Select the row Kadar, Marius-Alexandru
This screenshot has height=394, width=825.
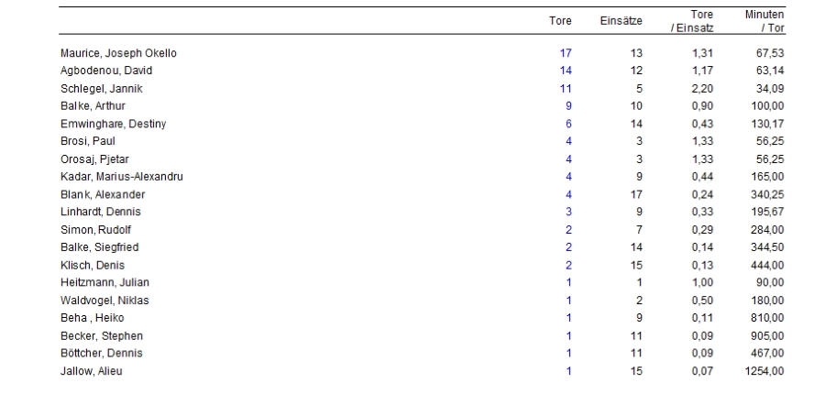[422, 176]
